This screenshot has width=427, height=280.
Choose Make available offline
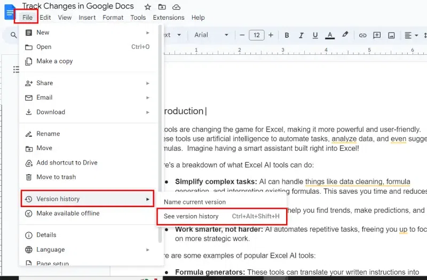click(88, 213)
